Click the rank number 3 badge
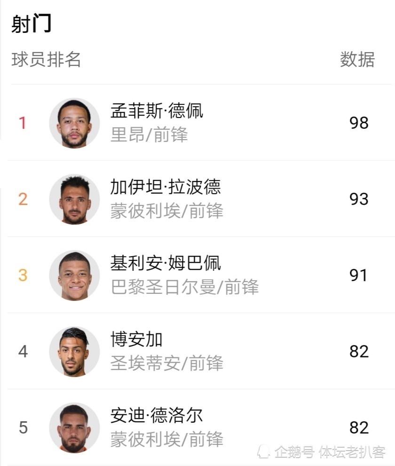This screenshot has width=395, height=466. click(23, 275)
